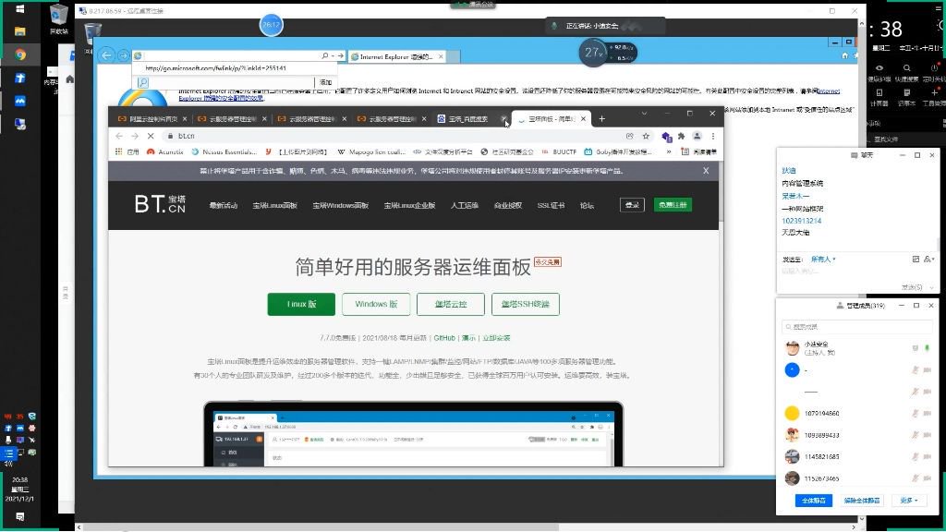The image size is (946, 532).
Task: Open the 宝塔Windows面板 nav item
Action: coord(340,206)
